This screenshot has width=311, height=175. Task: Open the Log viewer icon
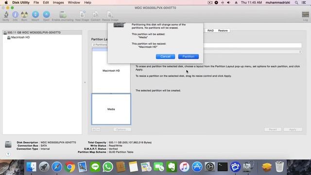306,16
